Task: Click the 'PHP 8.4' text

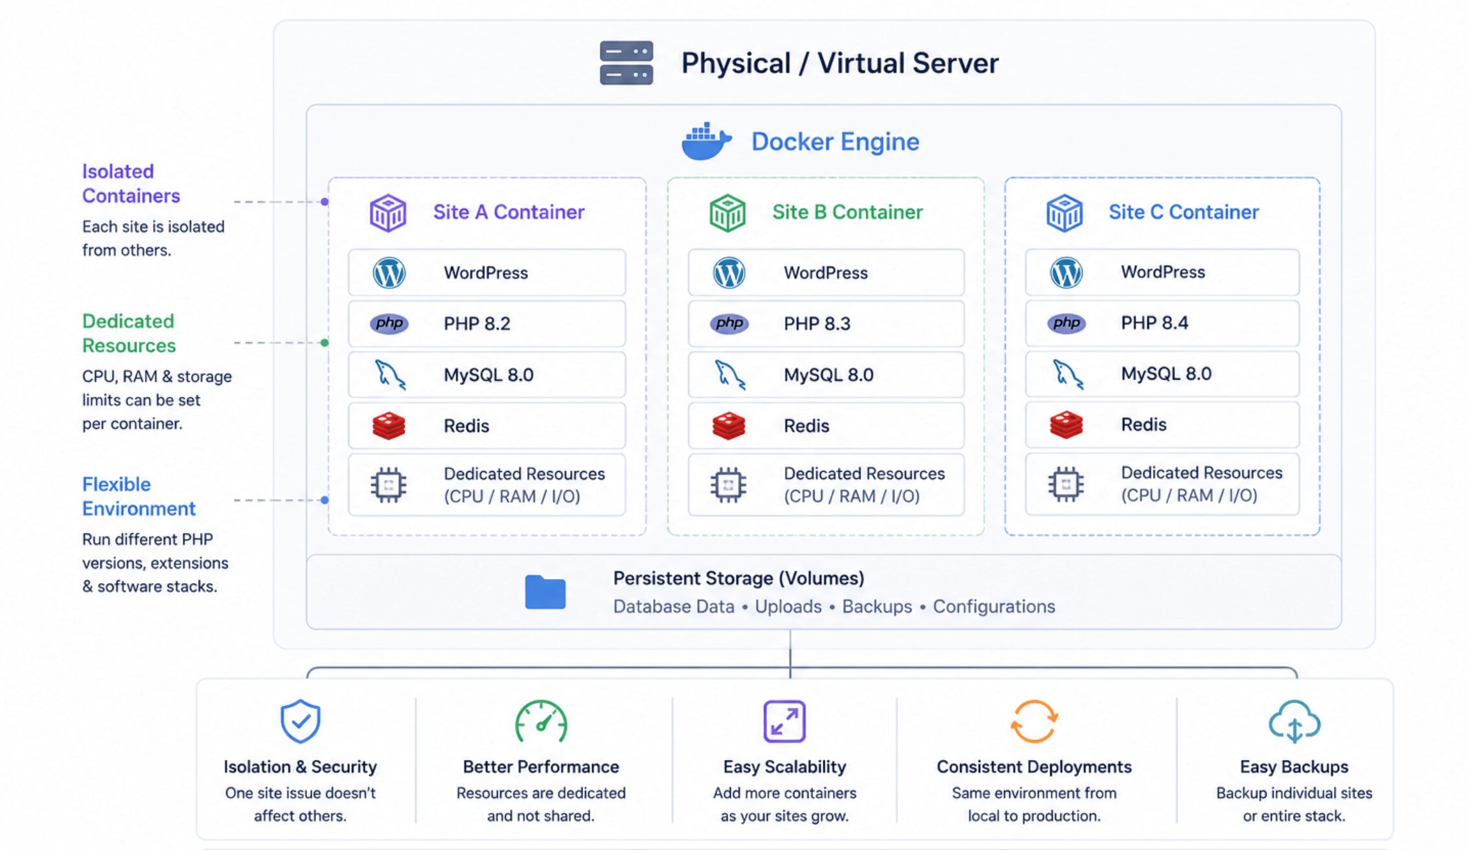Action: 1154,323
